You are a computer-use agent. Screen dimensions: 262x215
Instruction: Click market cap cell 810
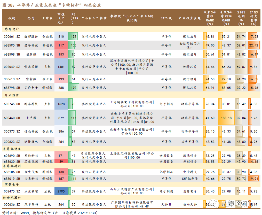(61, 36)
